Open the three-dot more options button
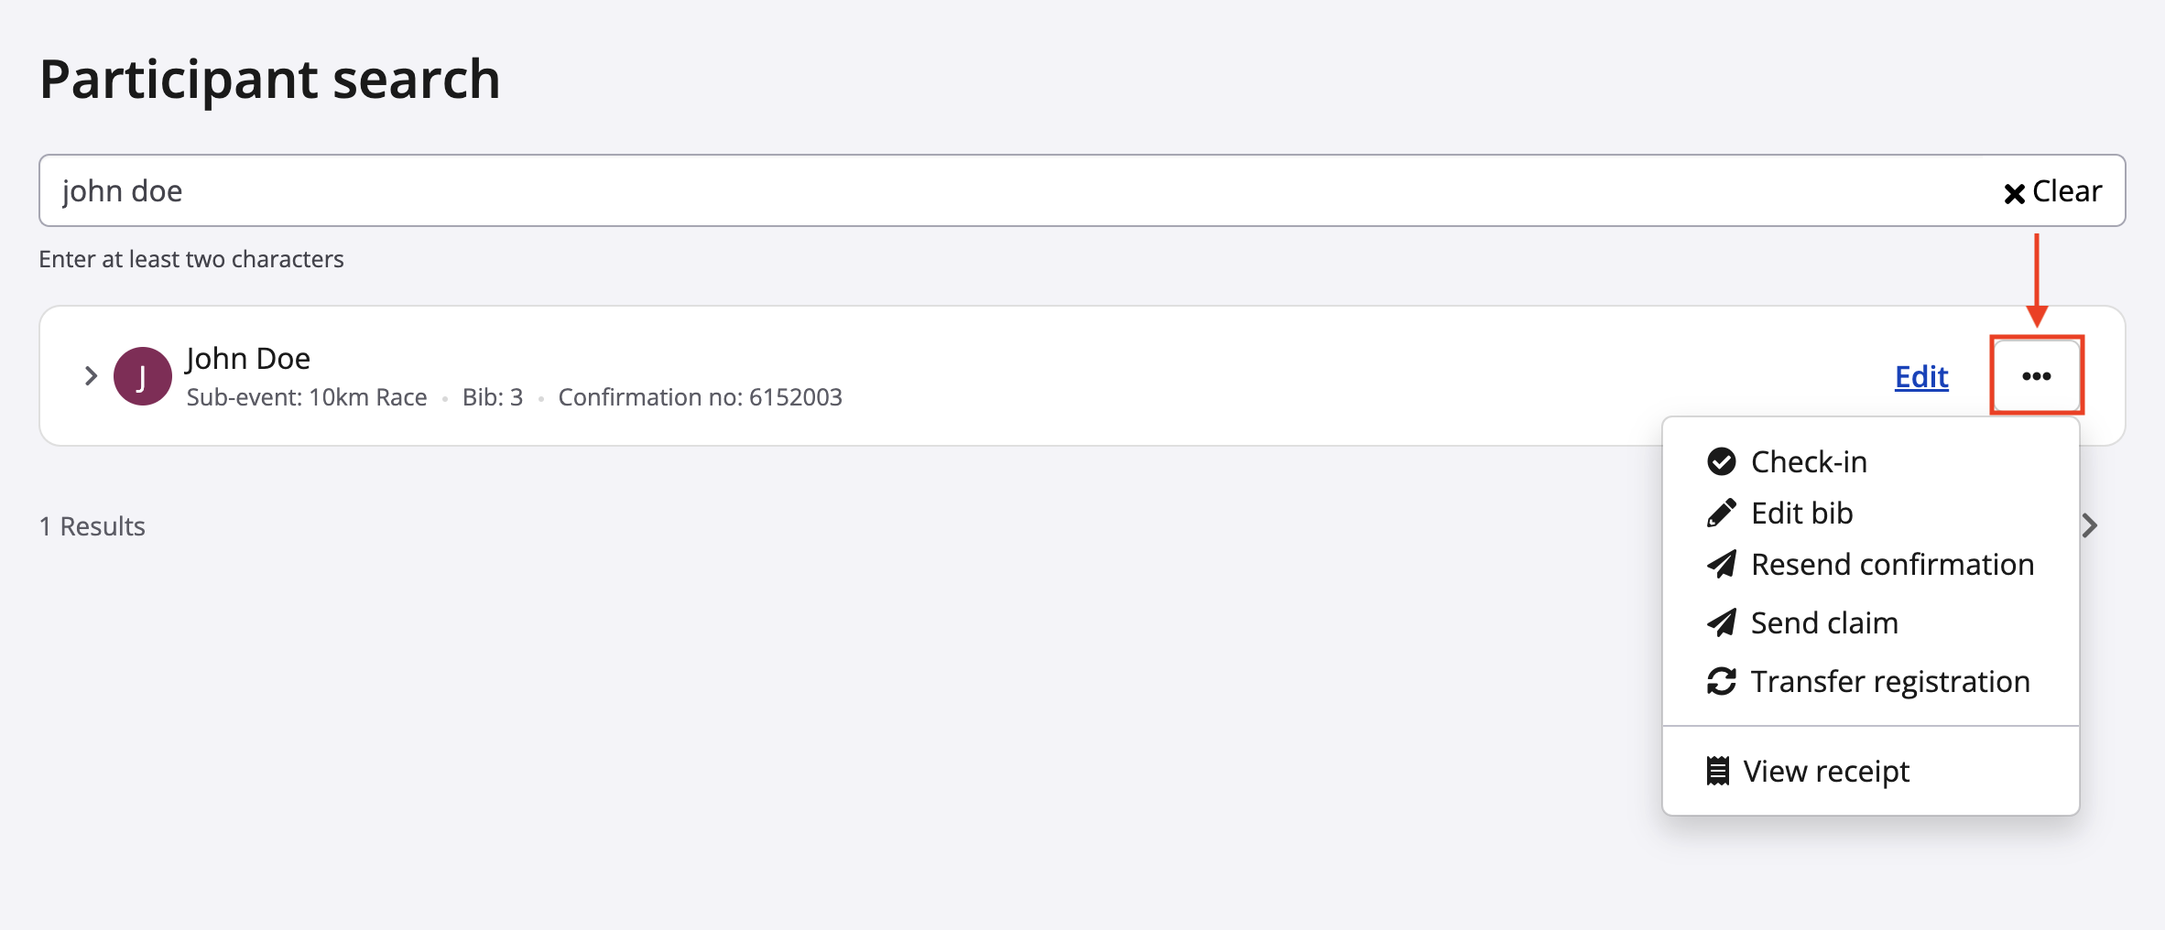2165x930 pixels. click(x=2036, y=376)
